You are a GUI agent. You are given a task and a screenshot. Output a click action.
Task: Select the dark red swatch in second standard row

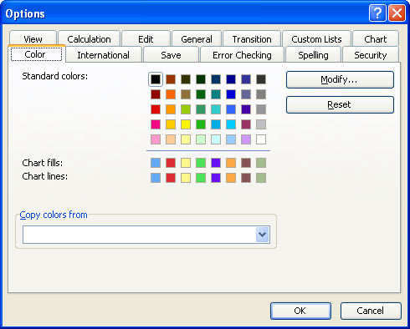coord(156,94)
